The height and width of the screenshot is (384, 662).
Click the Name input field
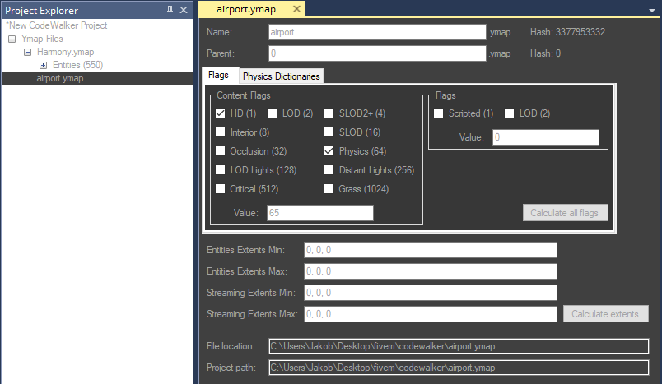[377, 32]
